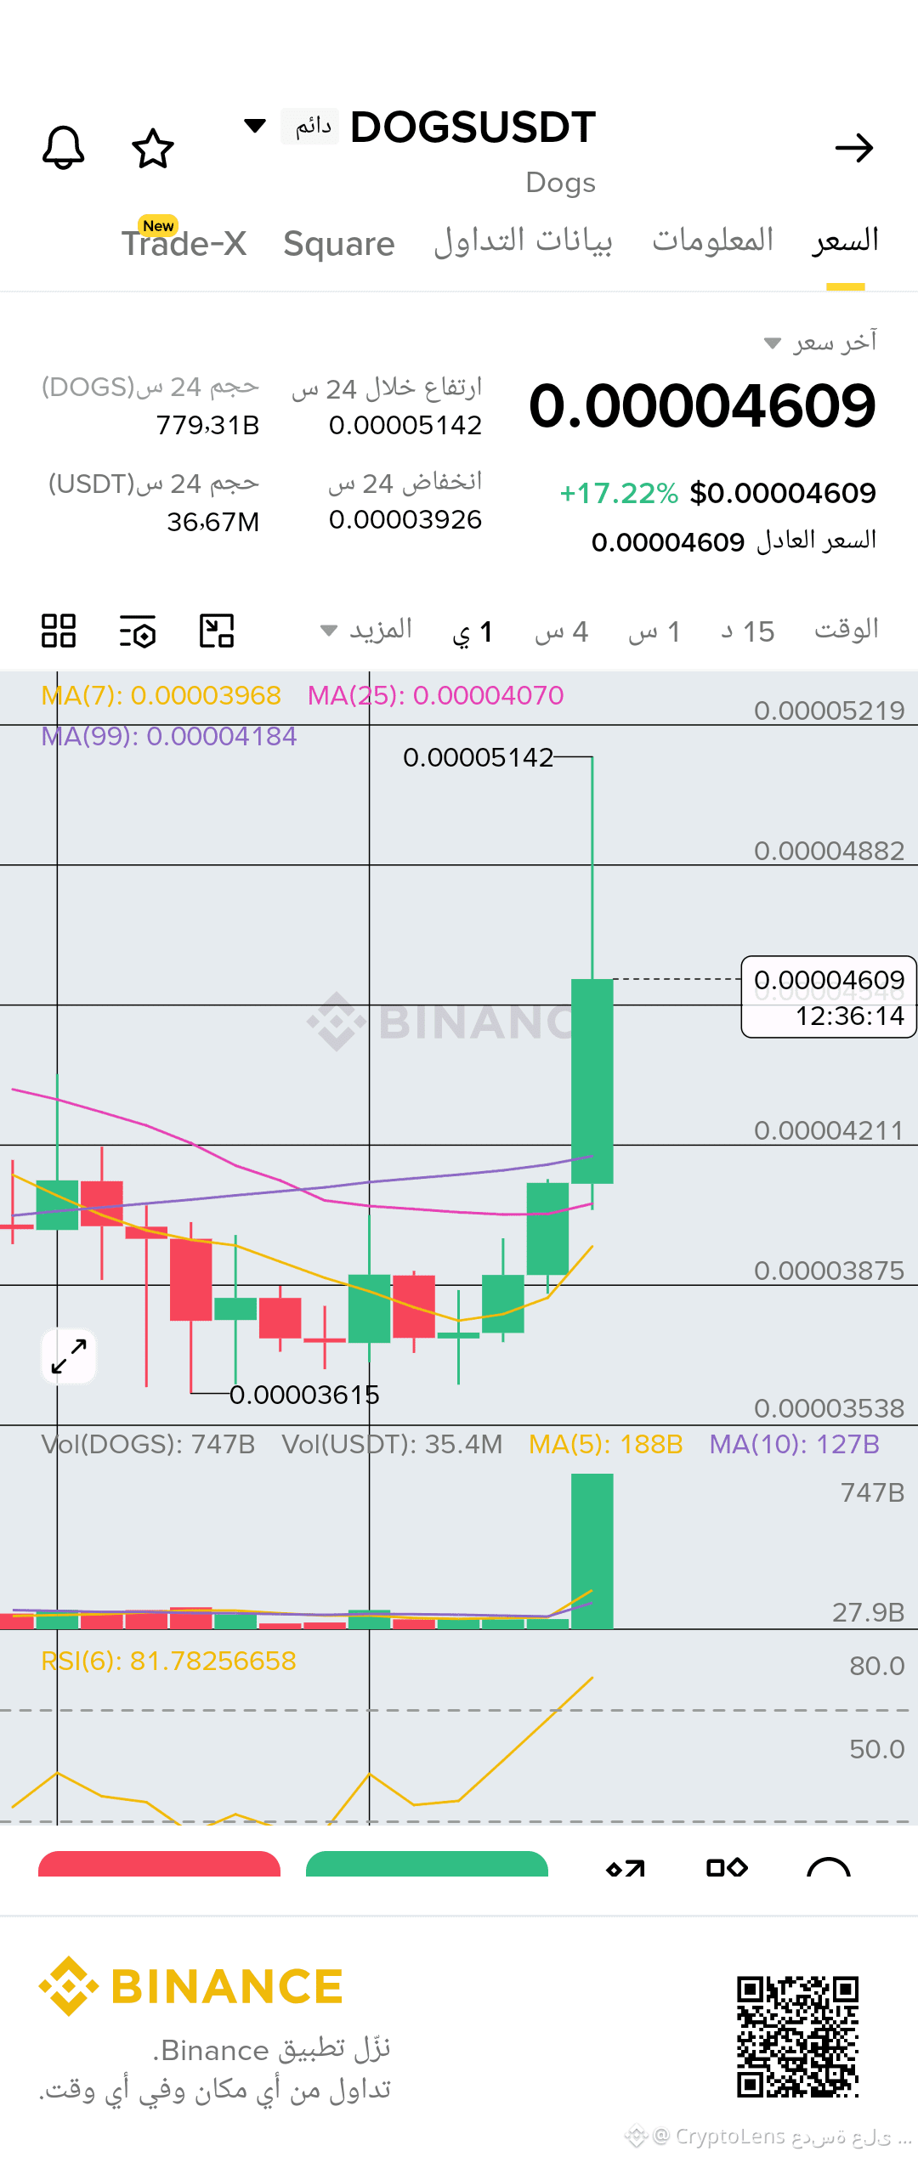
Task: Open the arc-shaped icon in bottom bar
Action: pyautogui.click(x=829, y=1866)
